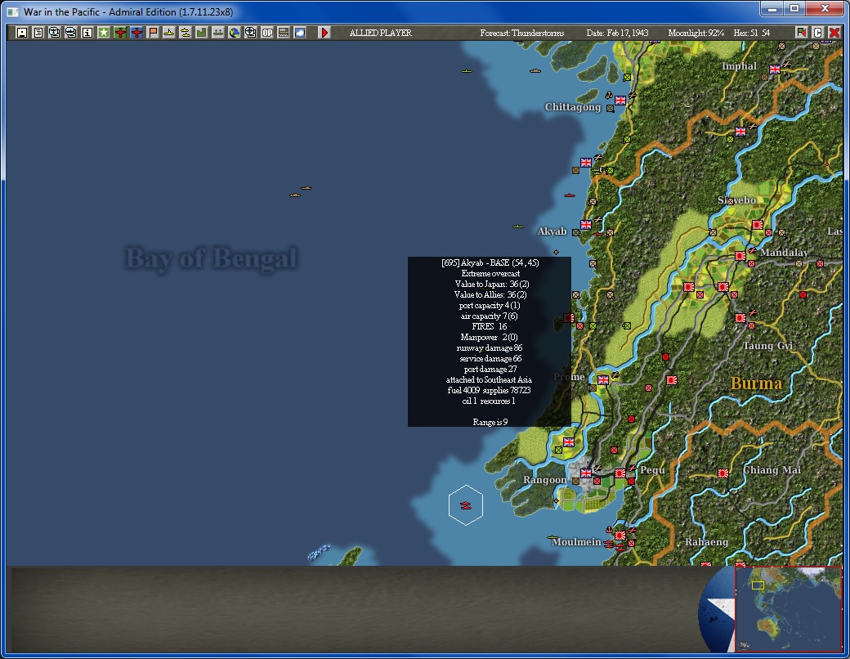Click the white star on green icon

click(104, 33)
